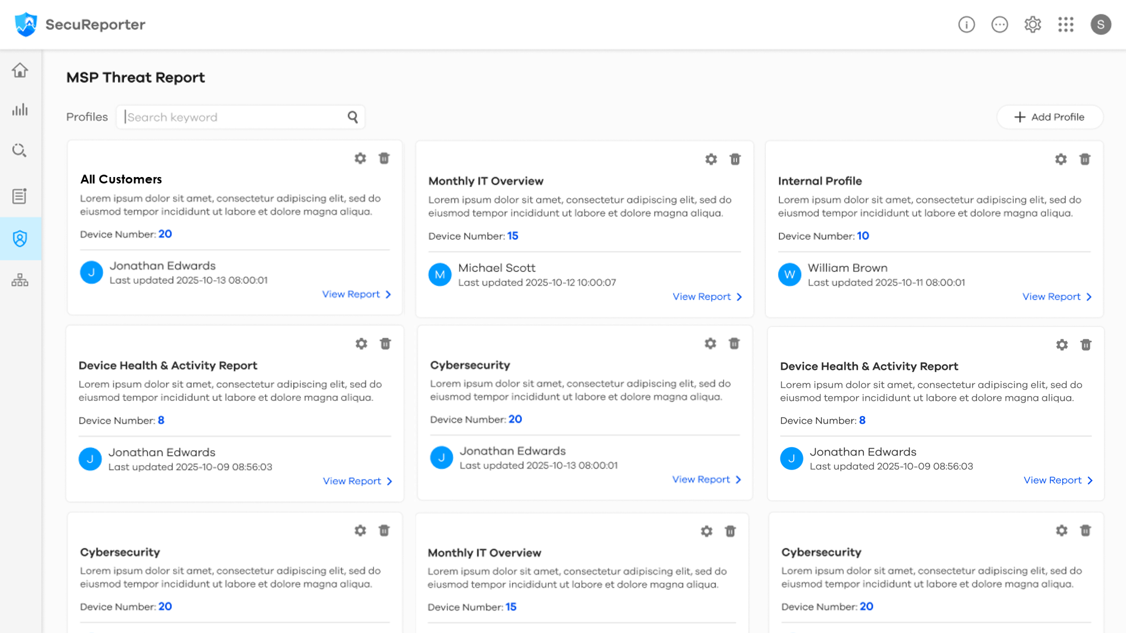The height and width of the screenshot is (633, 1126).
Task: Open the bar chart analytics sidebar icon
Action: click(20, 110)
